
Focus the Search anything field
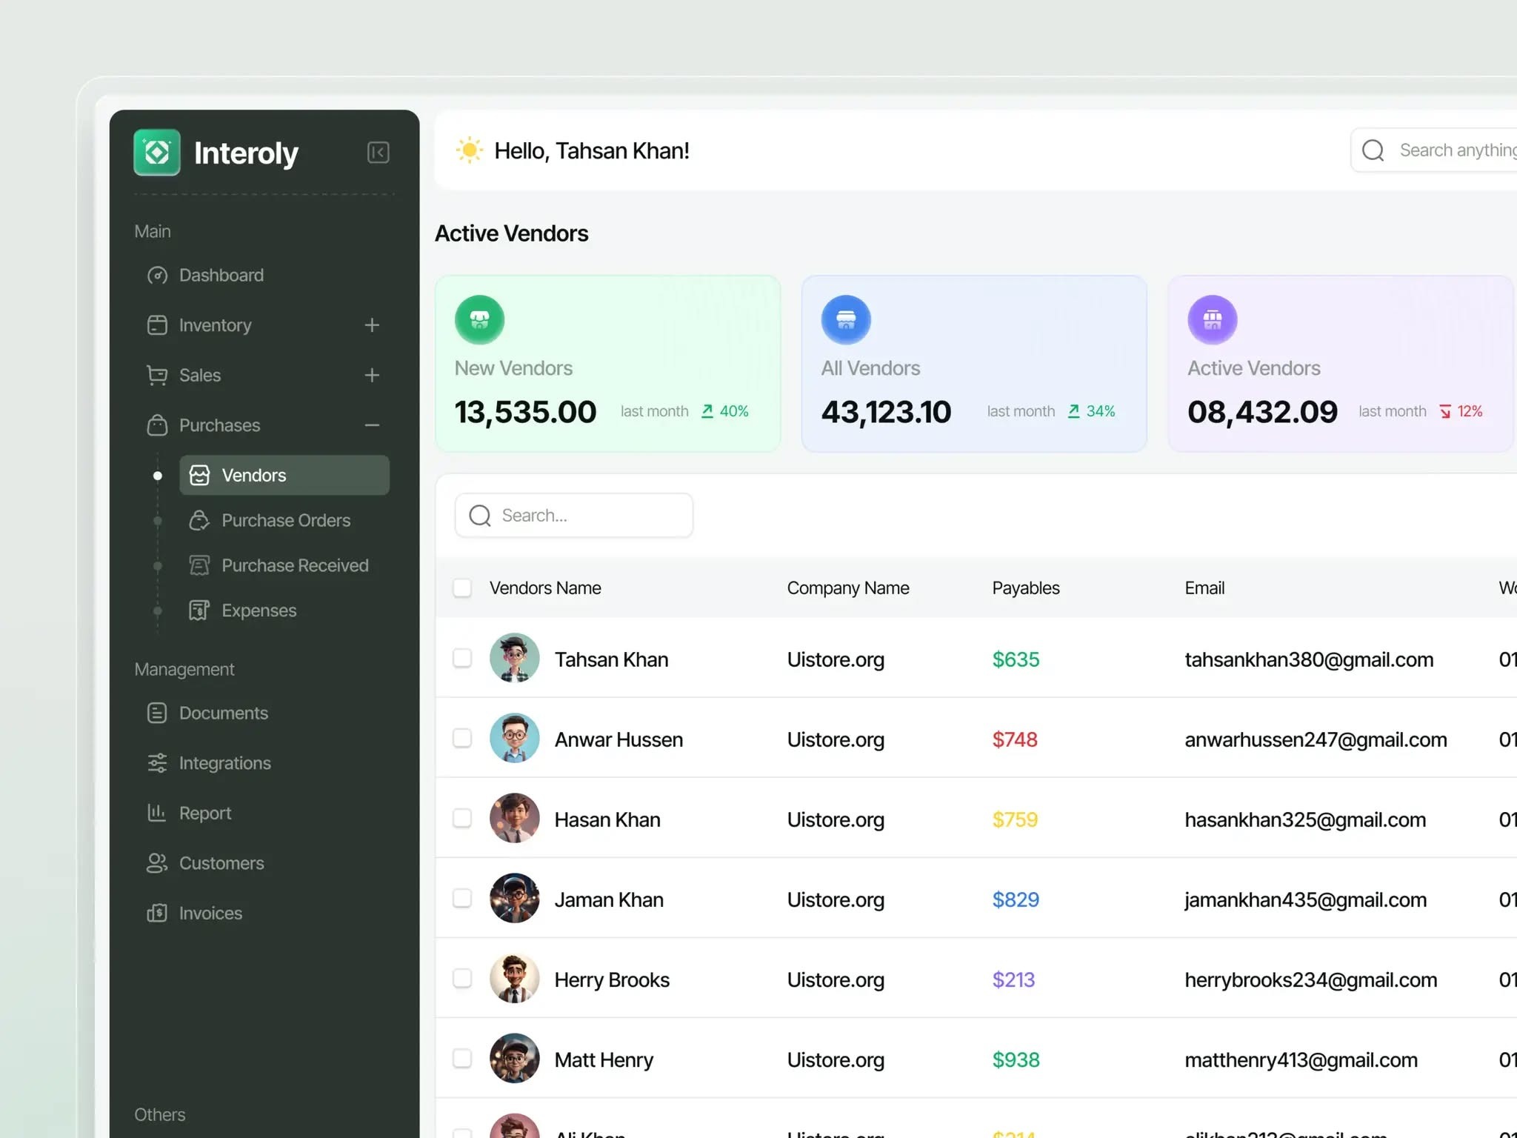1434,150
